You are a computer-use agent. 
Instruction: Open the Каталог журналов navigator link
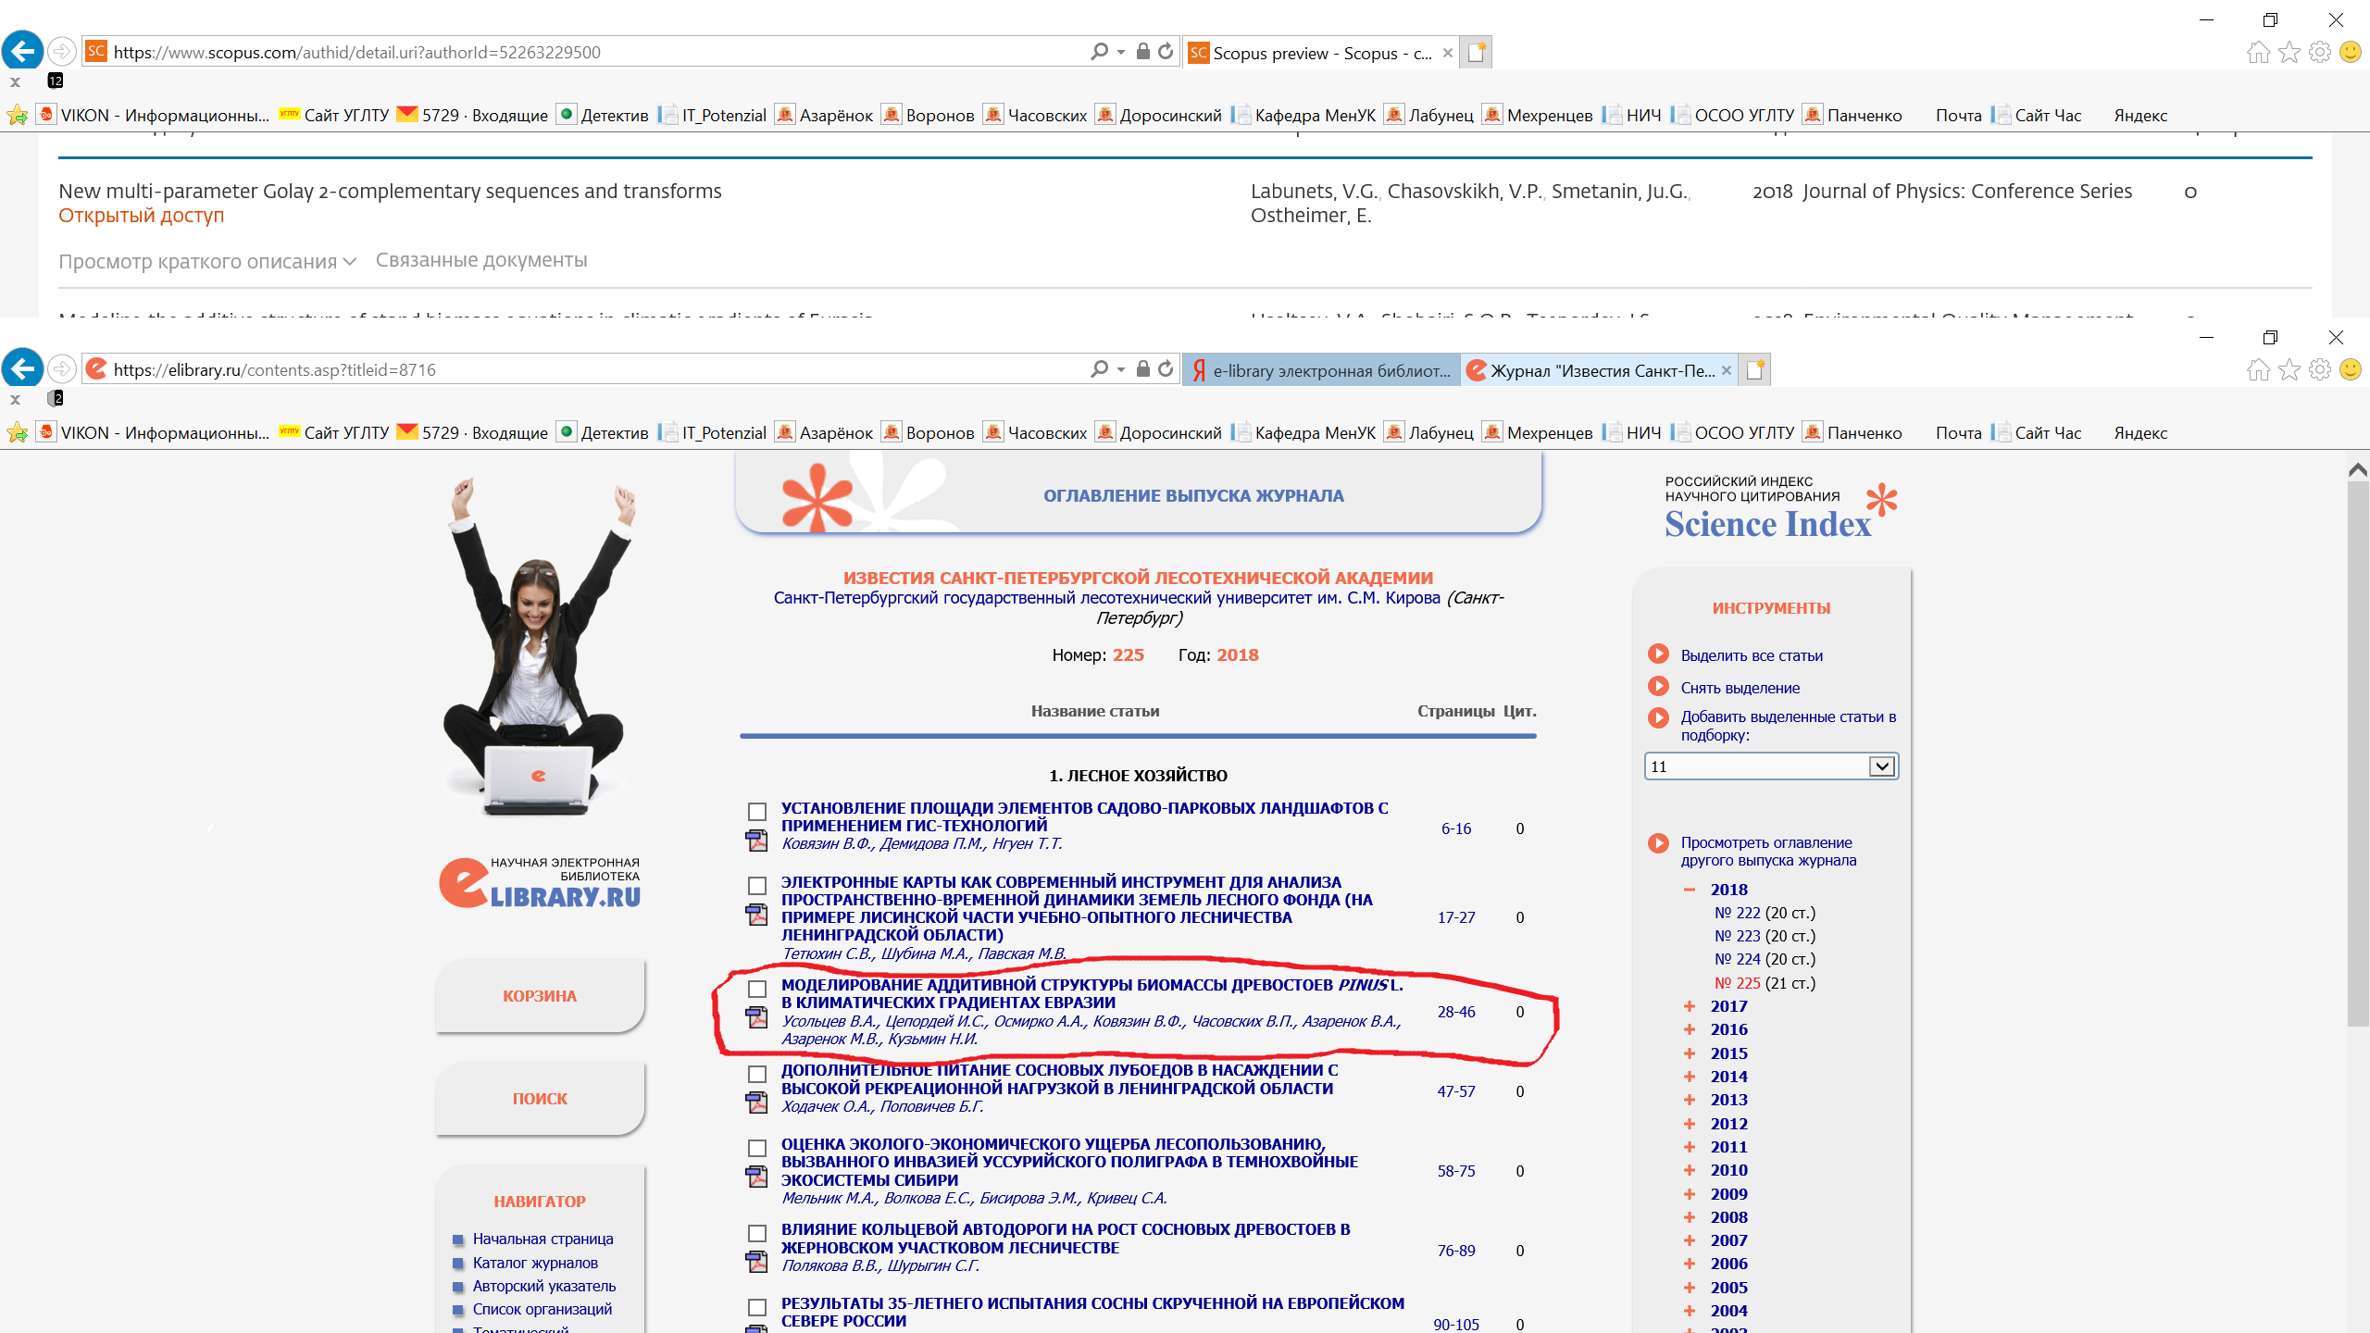click(535, 1263)
